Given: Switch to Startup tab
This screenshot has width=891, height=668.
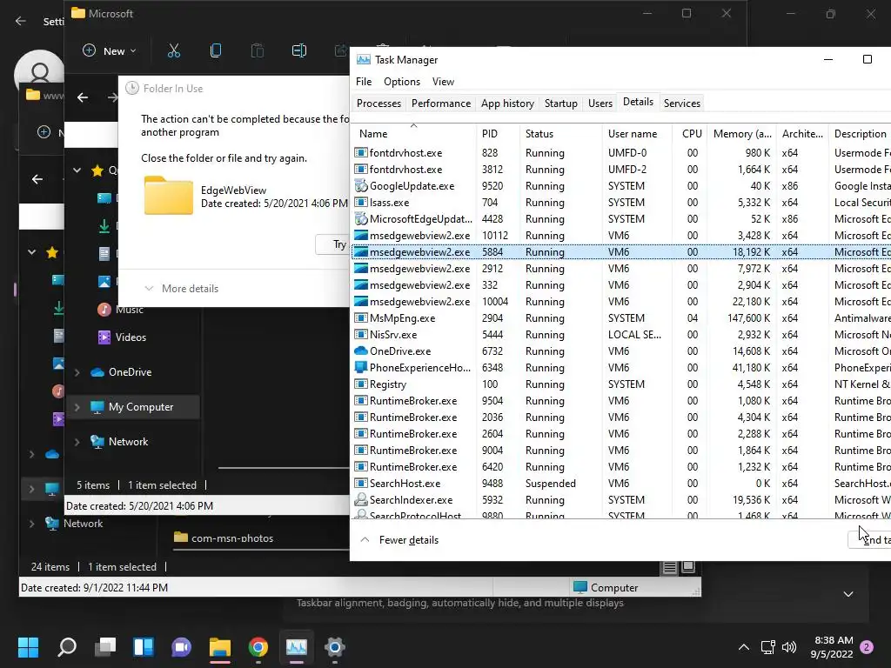Looking at the screenshot, I should point(561,104).
